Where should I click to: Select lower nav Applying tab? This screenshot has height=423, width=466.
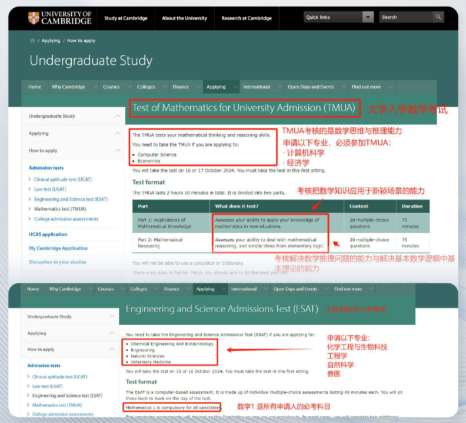pyautogui.click(x=205, y=289)
